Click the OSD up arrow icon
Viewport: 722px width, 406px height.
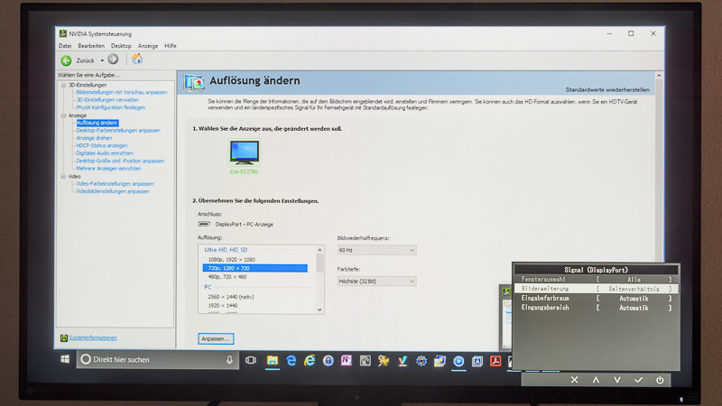point(596,380)
